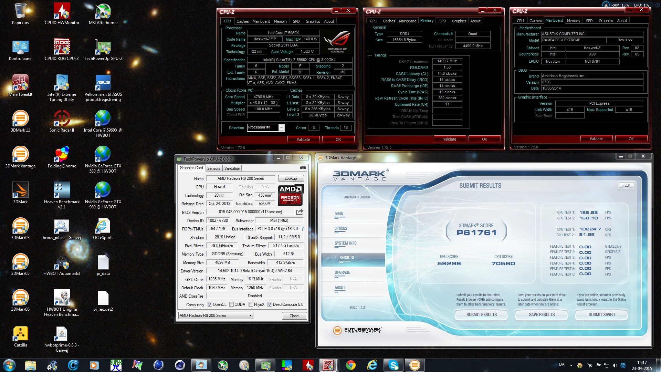661x372 pixels.
Task: Open Nvidia GeForce GTX 980 @ HWBOT shortcut
Action: (x=103, y=195)
